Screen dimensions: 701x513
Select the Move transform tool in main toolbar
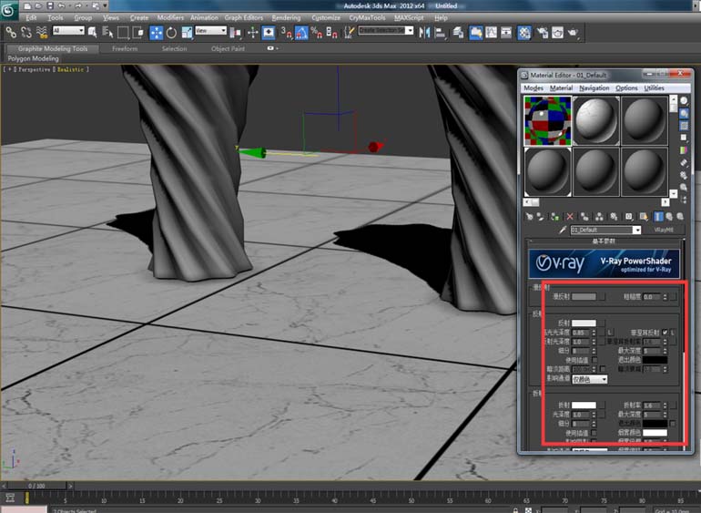point(156,32)
